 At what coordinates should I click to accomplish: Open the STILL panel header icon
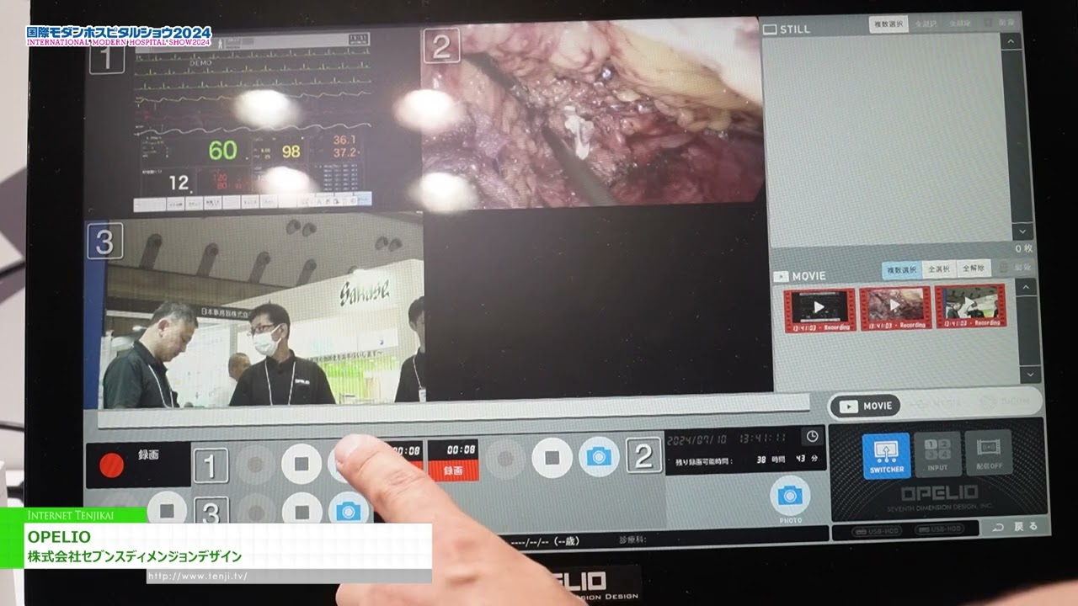769,29
